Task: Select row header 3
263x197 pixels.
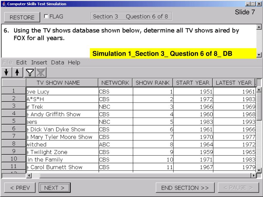Action: (14, 106)
